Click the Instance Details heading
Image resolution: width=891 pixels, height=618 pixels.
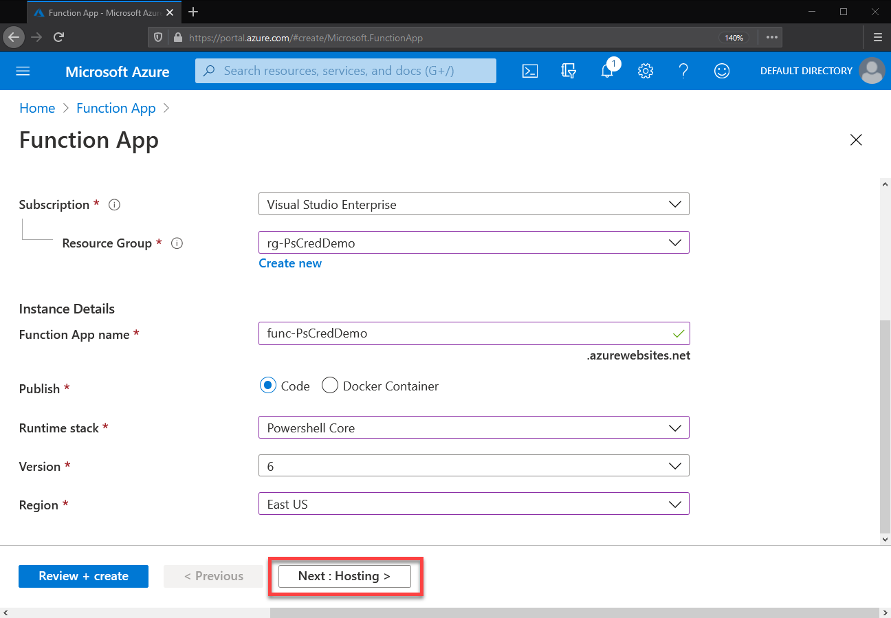click(x=67, y=309)
